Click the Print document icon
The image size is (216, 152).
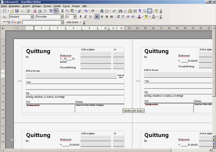pos(40,11)
